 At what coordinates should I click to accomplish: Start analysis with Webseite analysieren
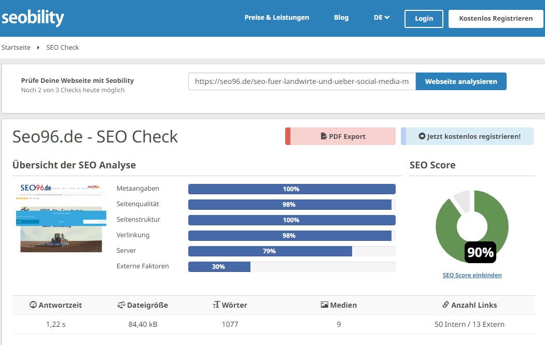pos(460,81)
